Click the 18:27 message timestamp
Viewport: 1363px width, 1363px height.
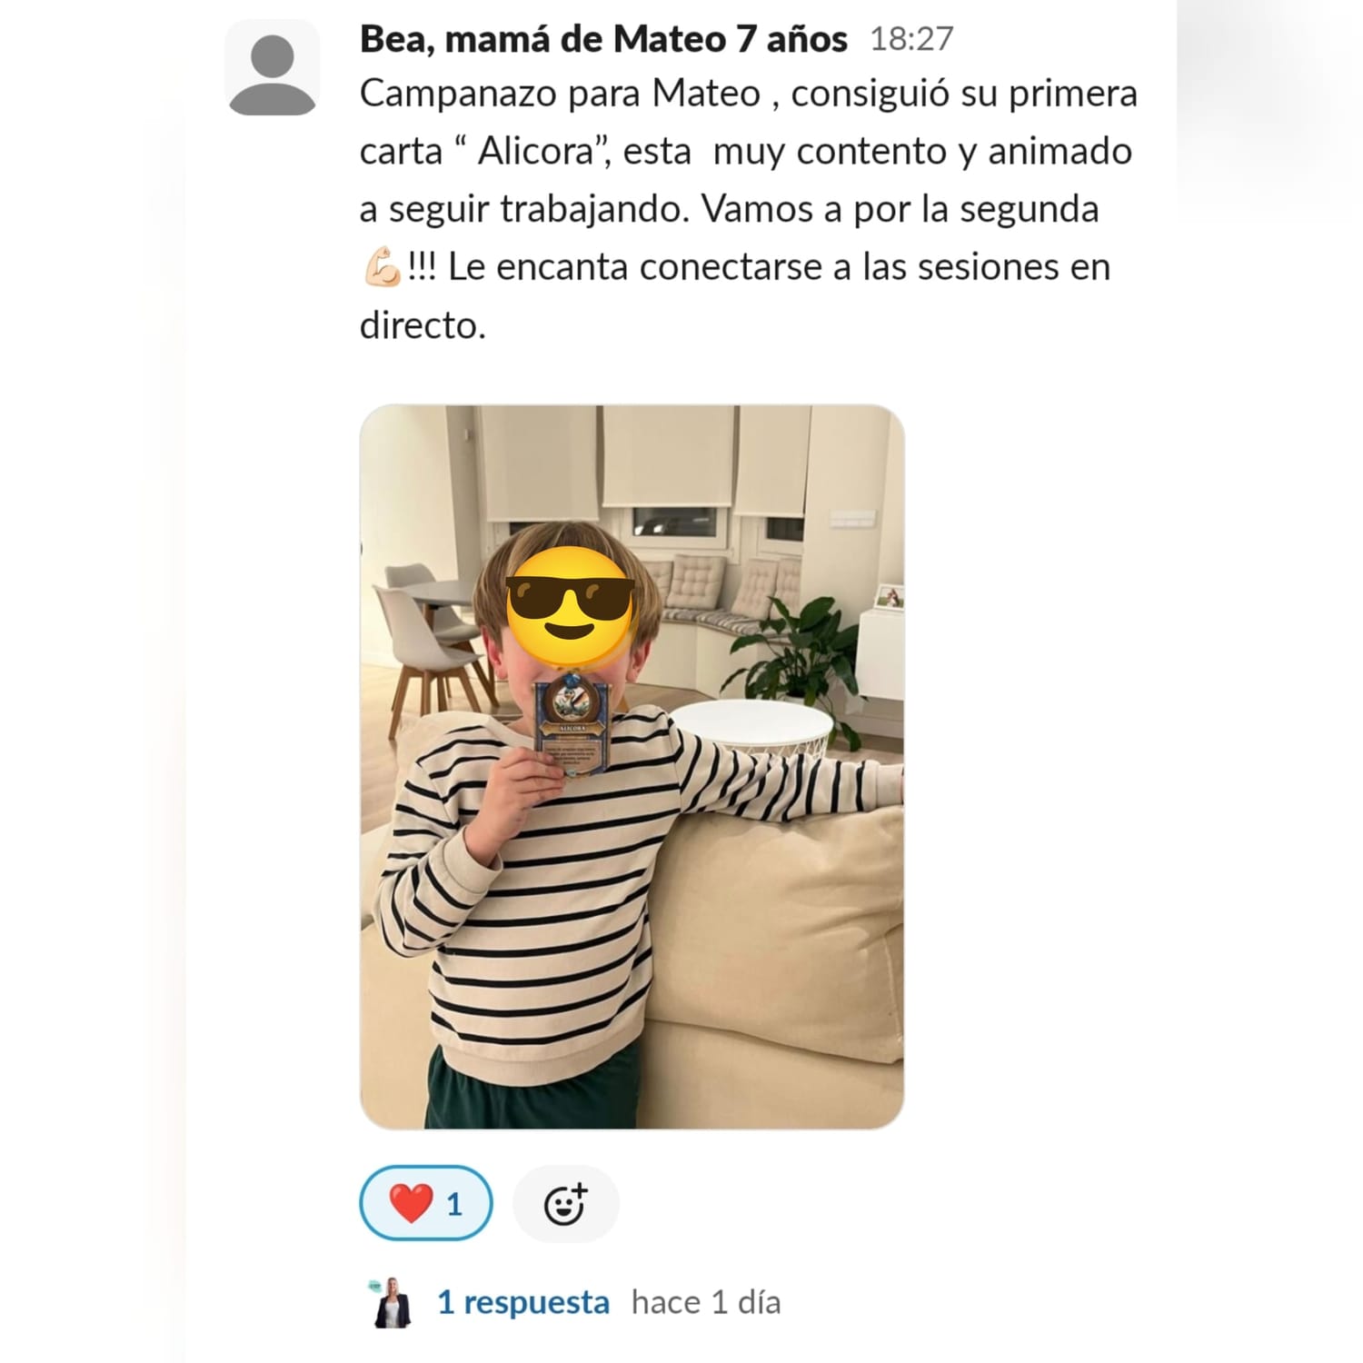(911, 39)
